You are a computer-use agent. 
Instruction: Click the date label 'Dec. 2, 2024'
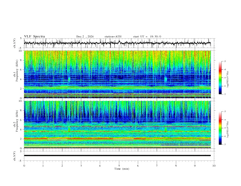85,36
